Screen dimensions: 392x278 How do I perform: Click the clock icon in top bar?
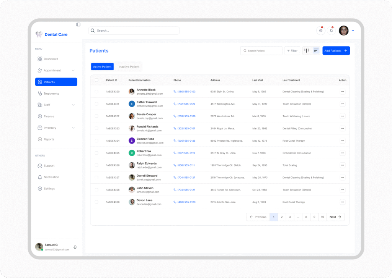coord(321,31)
